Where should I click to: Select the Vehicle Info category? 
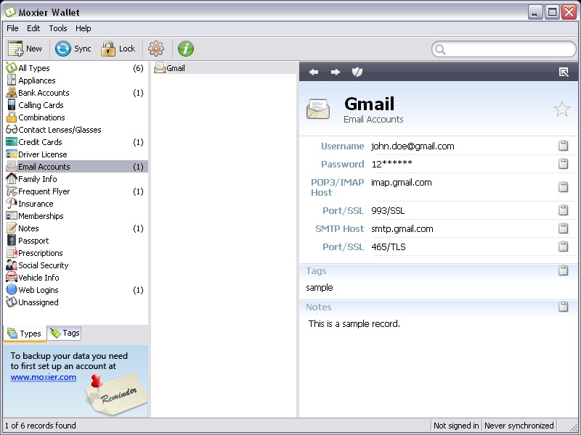76,278
